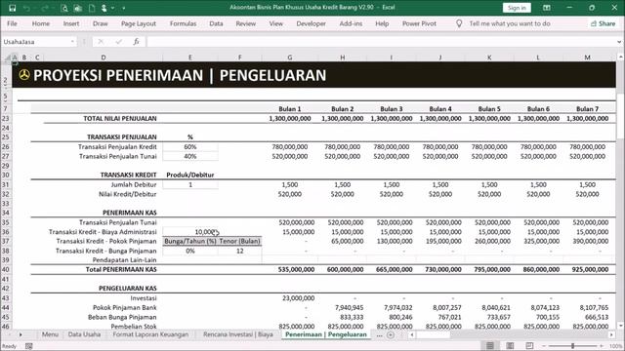Switch to the Page Layout tab

coord(139,23)
